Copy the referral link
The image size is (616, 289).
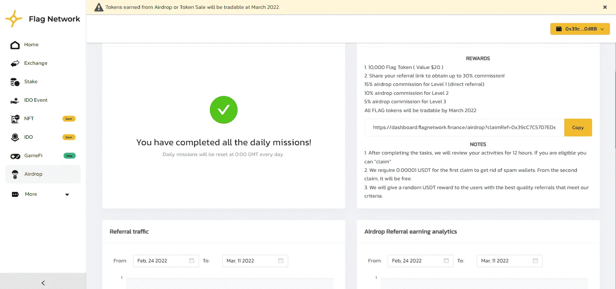point(578,128)
